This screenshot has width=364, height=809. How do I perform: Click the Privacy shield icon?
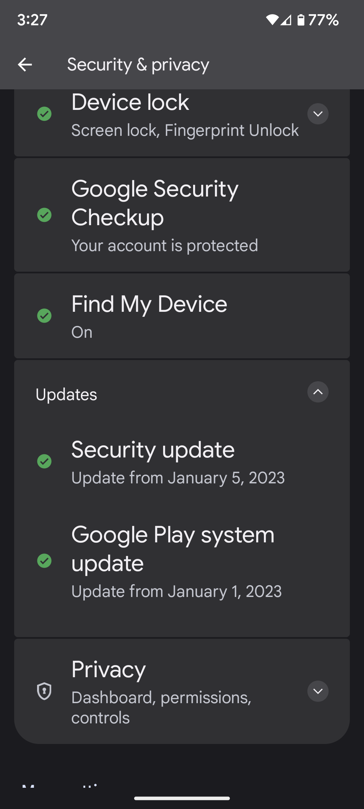click(44, 691)
